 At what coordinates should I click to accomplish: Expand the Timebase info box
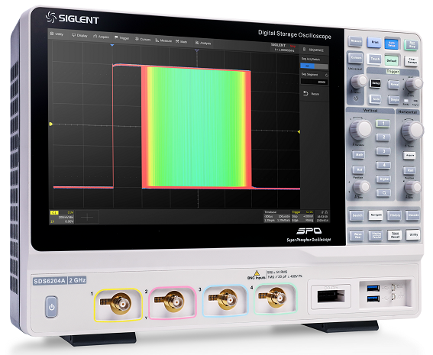point(277,216)
